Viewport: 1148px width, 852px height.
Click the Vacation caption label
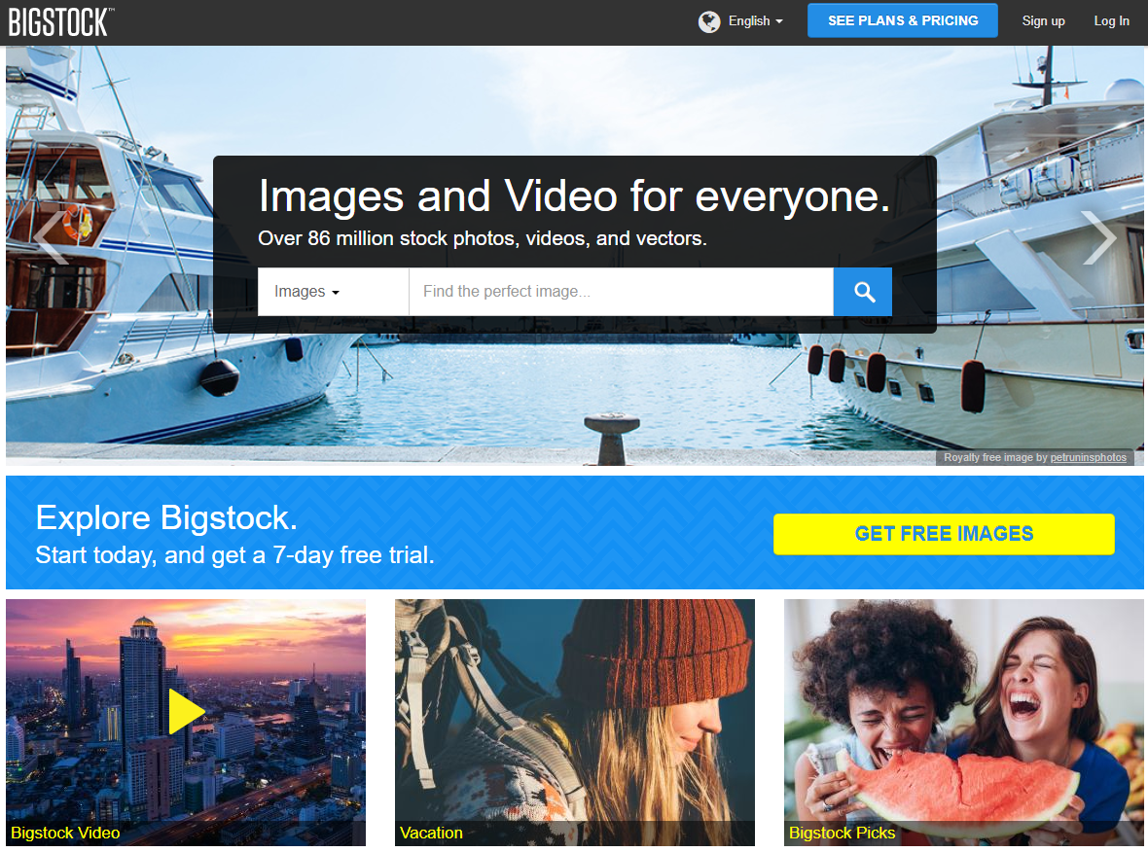(x=431, y=833)
